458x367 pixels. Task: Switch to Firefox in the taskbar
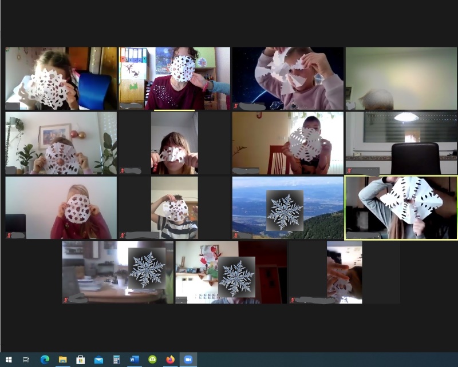[170, 360]
